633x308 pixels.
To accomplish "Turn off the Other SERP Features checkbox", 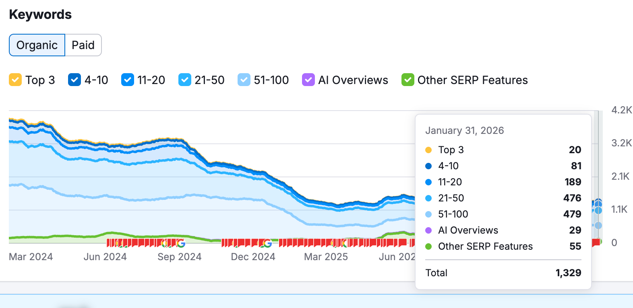I will (x=408, y=80).
